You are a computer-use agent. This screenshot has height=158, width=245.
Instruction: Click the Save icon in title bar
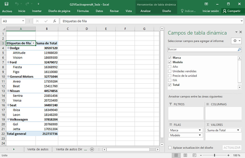pos(6,3)
